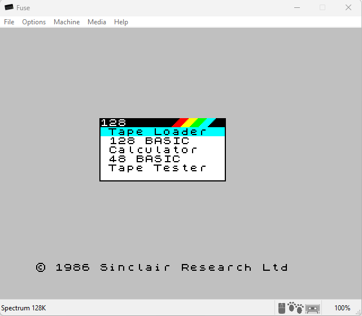Select 128 BASIC menu entry
The image size is (362, 316).
point(163,141)
